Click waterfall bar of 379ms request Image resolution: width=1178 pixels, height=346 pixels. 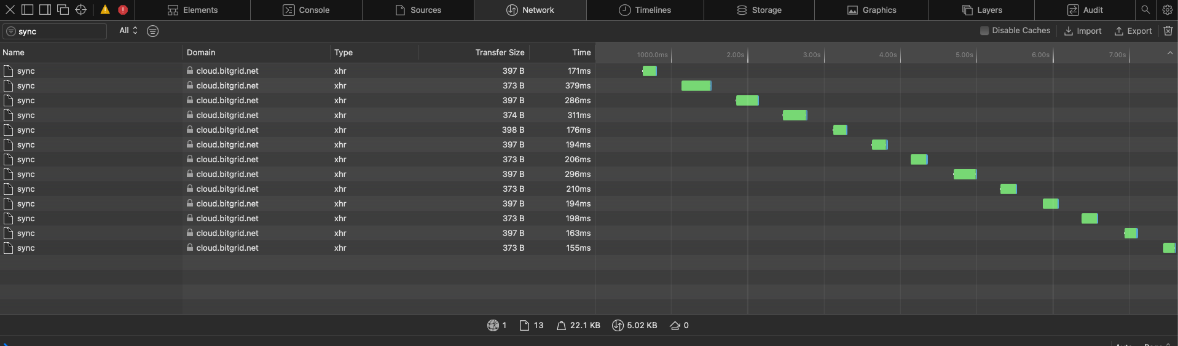(696, 85)
